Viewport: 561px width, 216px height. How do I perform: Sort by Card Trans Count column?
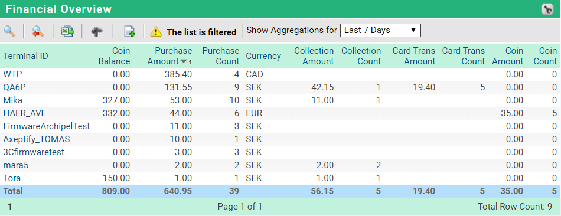(464, 56)
